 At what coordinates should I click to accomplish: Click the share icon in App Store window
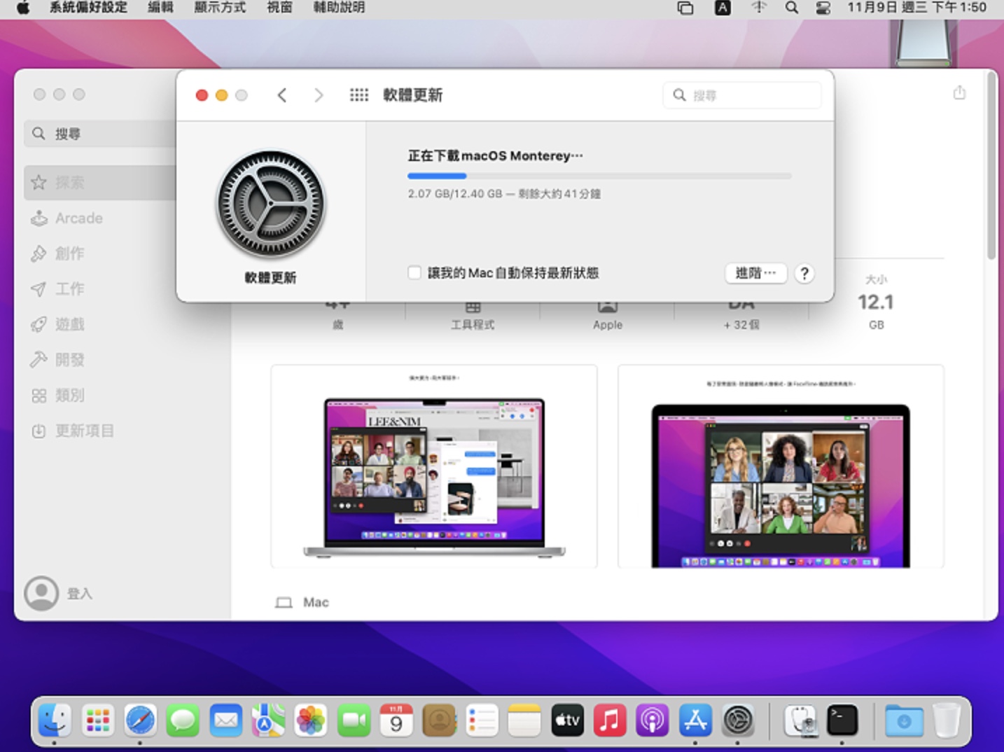click(959, 92)
